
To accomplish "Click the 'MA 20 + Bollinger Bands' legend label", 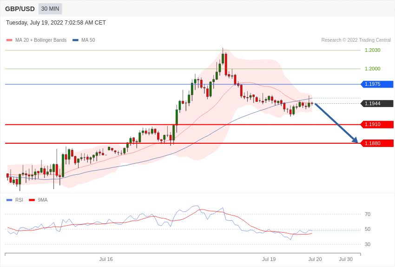I will (x=41, y=40).
